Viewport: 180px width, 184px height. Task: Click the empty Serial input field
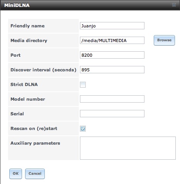click(x=112, y=114)
